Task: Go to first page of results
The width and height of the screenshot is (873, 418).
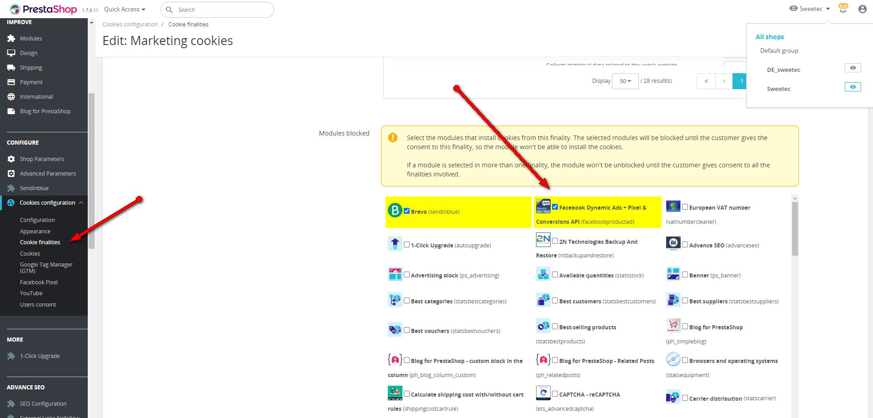Action: 706,81
